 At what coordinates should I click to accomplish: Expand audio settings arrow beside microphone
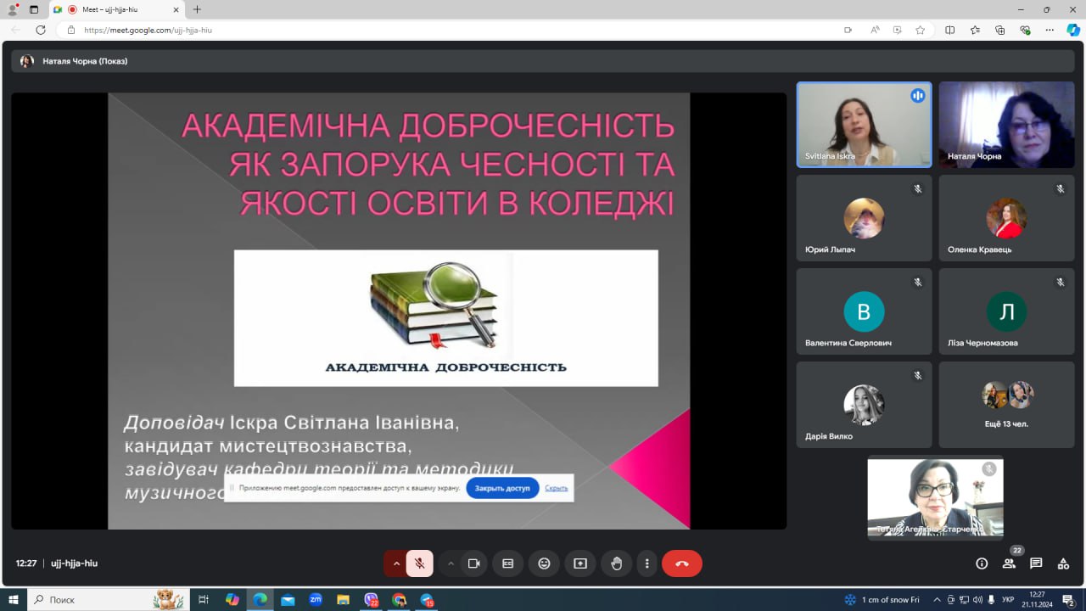(x=395, y=563)
